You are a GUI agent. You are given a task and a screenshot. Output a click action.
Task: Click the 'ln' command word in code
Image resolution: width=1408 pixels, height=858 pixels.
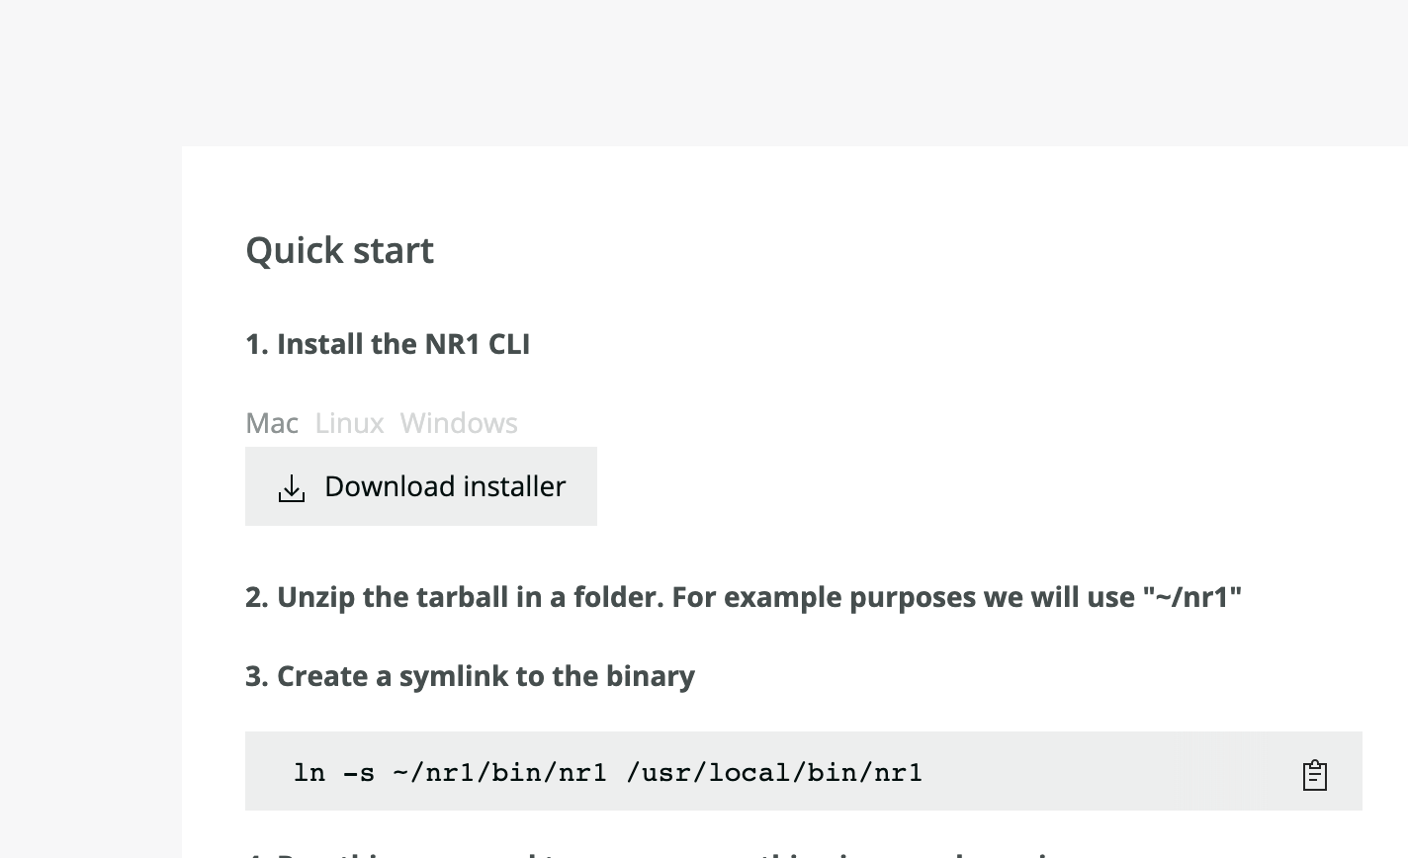tap(309, 772)
